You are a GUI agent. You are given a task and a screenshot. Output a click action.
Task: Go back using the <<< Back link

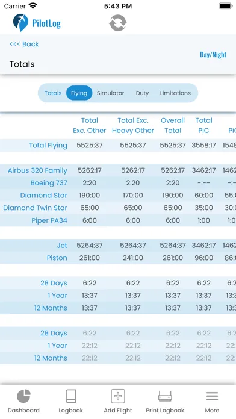tap(24, 44)
